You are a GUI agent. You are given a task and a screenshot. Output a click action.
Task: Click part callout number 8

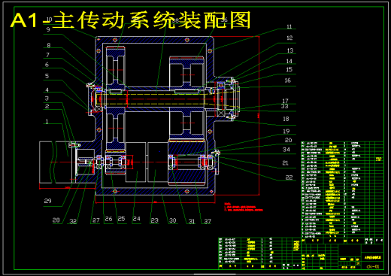49,45
